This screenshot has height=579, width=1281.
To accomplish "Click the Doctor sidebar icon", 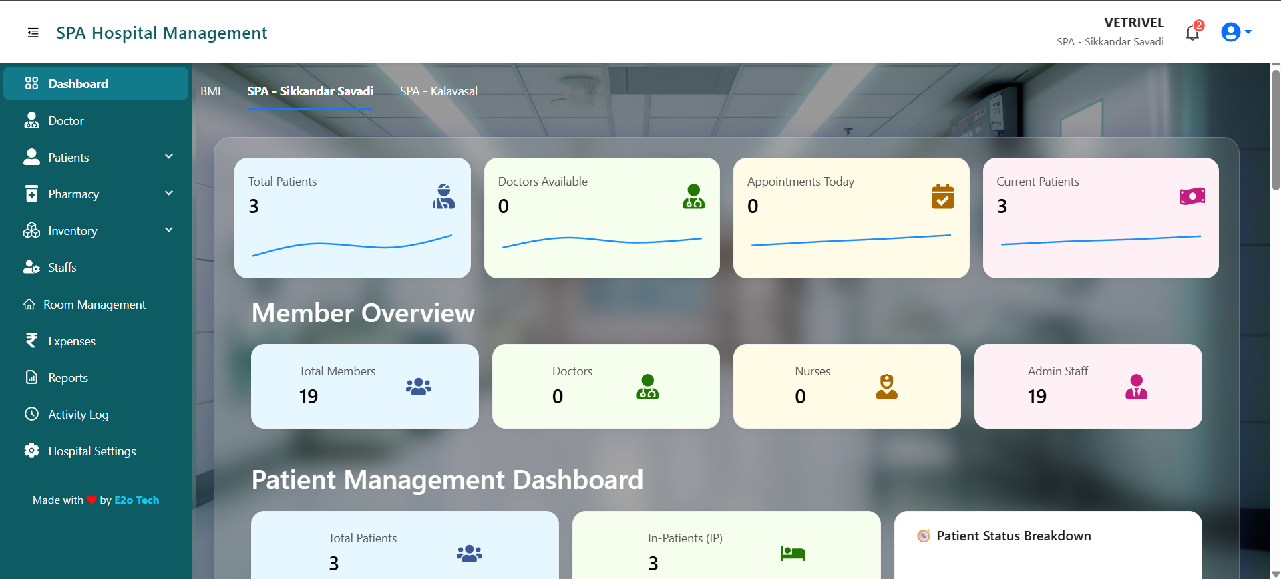I will (31, 121).
